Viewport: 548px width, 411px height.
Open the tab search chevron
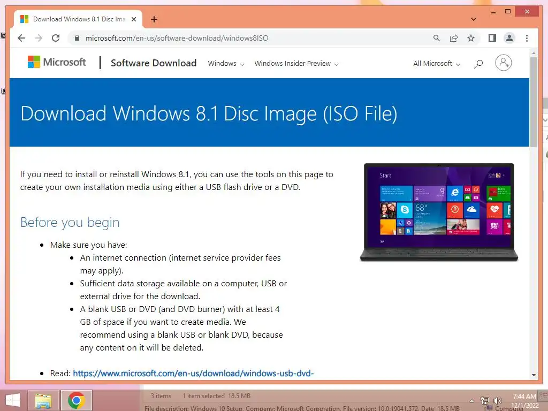(474, 19)
